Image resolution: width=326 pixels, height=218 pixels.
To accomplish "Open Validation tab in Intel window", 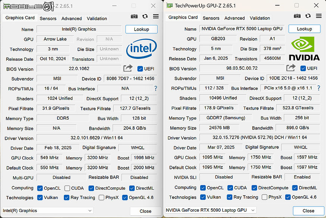I will point(97,19).
